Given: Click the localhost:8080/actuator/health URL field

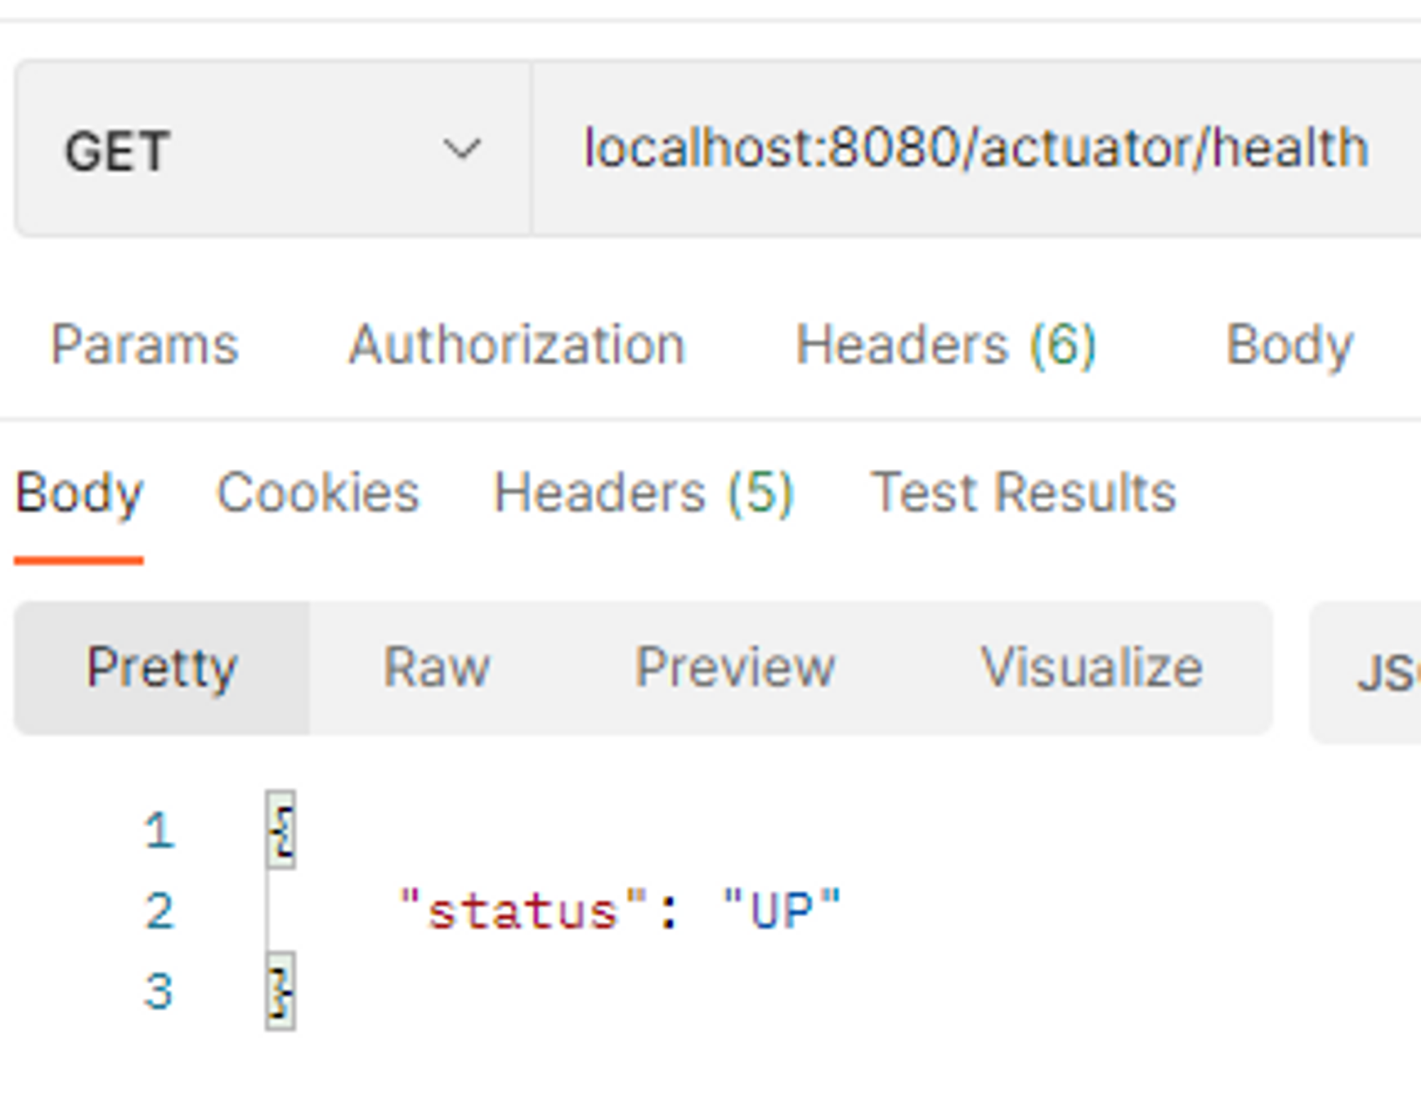Looking at the screenshot, I should click(x=975, y=149).
